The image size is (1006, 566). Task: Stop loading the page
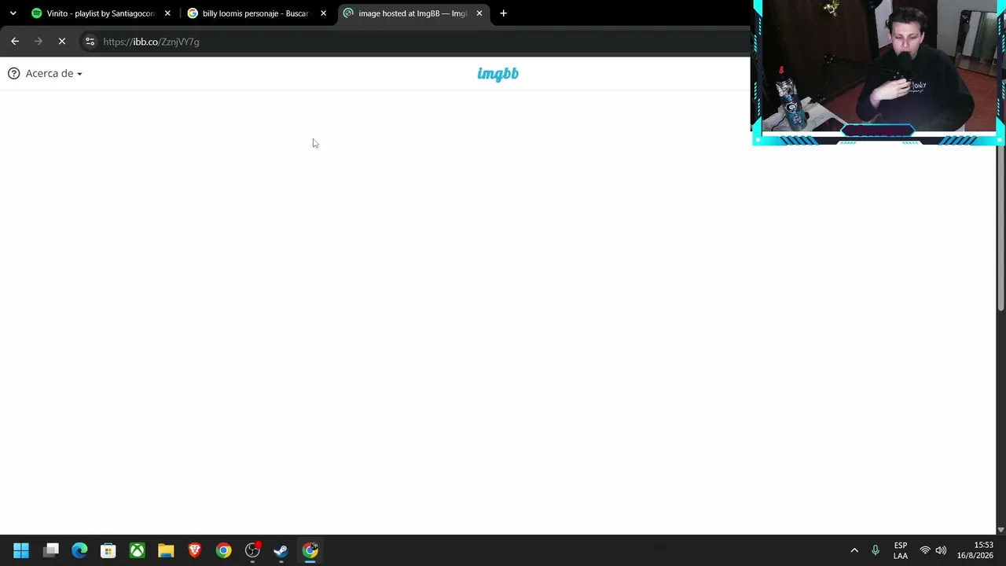pos(62,42)
